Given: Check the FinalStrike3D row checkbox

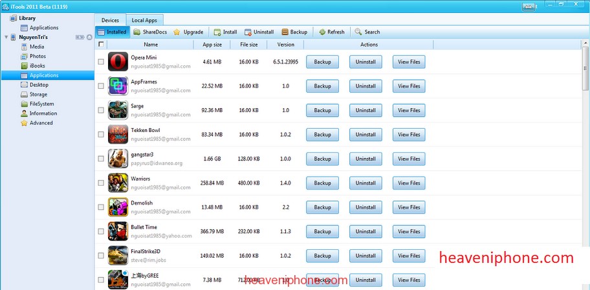Looking at the screenshot, I should point(101,255).
